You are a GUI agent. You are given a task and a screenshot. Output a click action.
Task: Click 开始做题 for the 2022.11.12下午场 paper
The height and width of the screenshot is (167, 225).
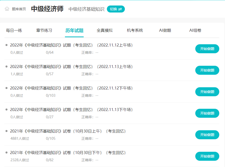(207, 92)
